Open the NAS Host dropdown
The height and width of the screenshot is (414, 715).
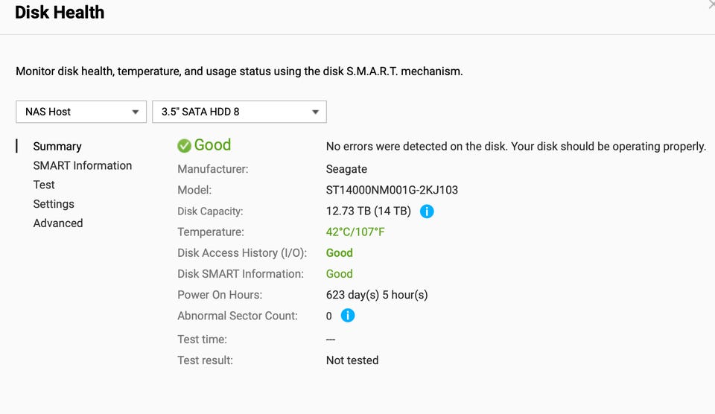pyautogui.click(x=80, y=112)
